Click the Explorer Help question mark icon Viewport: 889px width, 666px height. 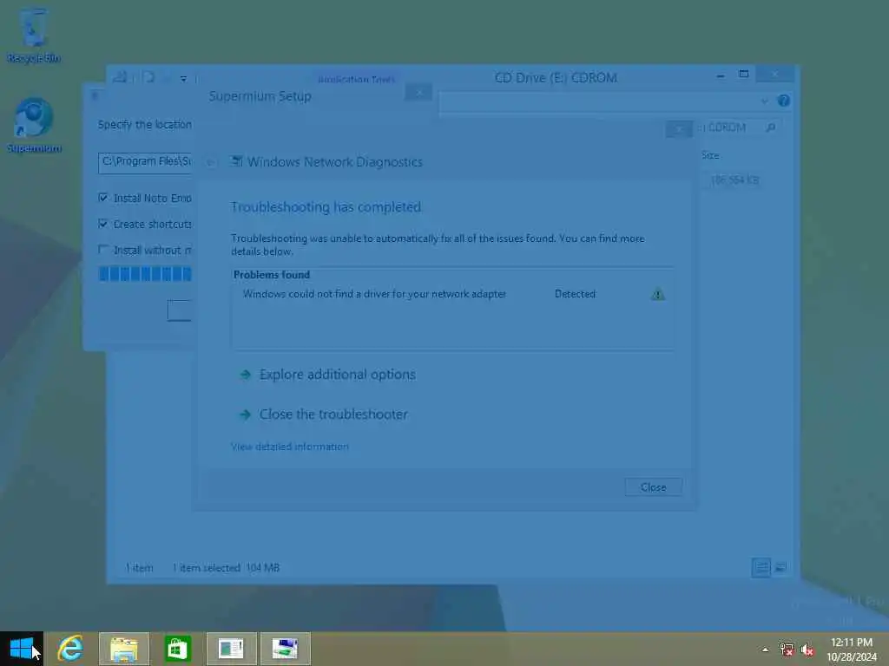(784, 101)
